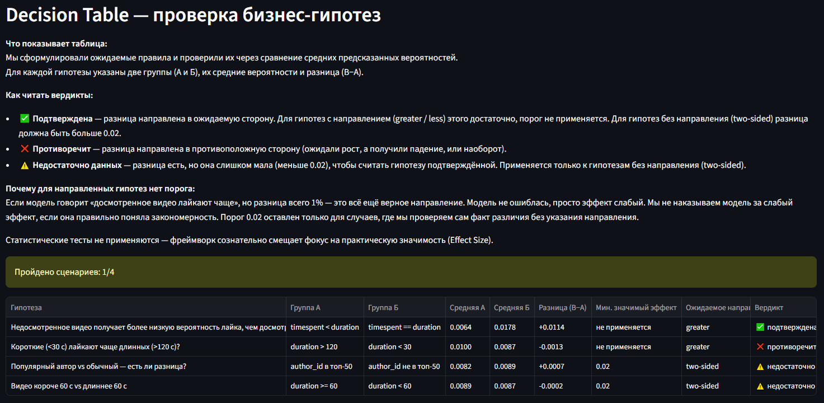Screen dimensions: 824x403
Task: Click the 'duration < 30' cell
Action: 404,347
